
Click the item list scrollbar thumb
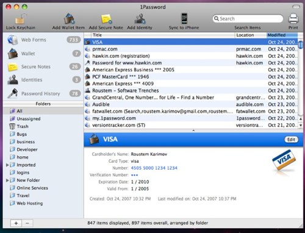pyautogui.click(x=300, y=45)
